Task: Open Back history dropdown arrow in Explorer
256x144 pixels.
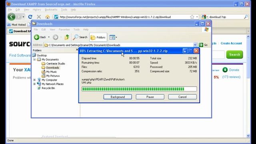Action: click(49, 37)
